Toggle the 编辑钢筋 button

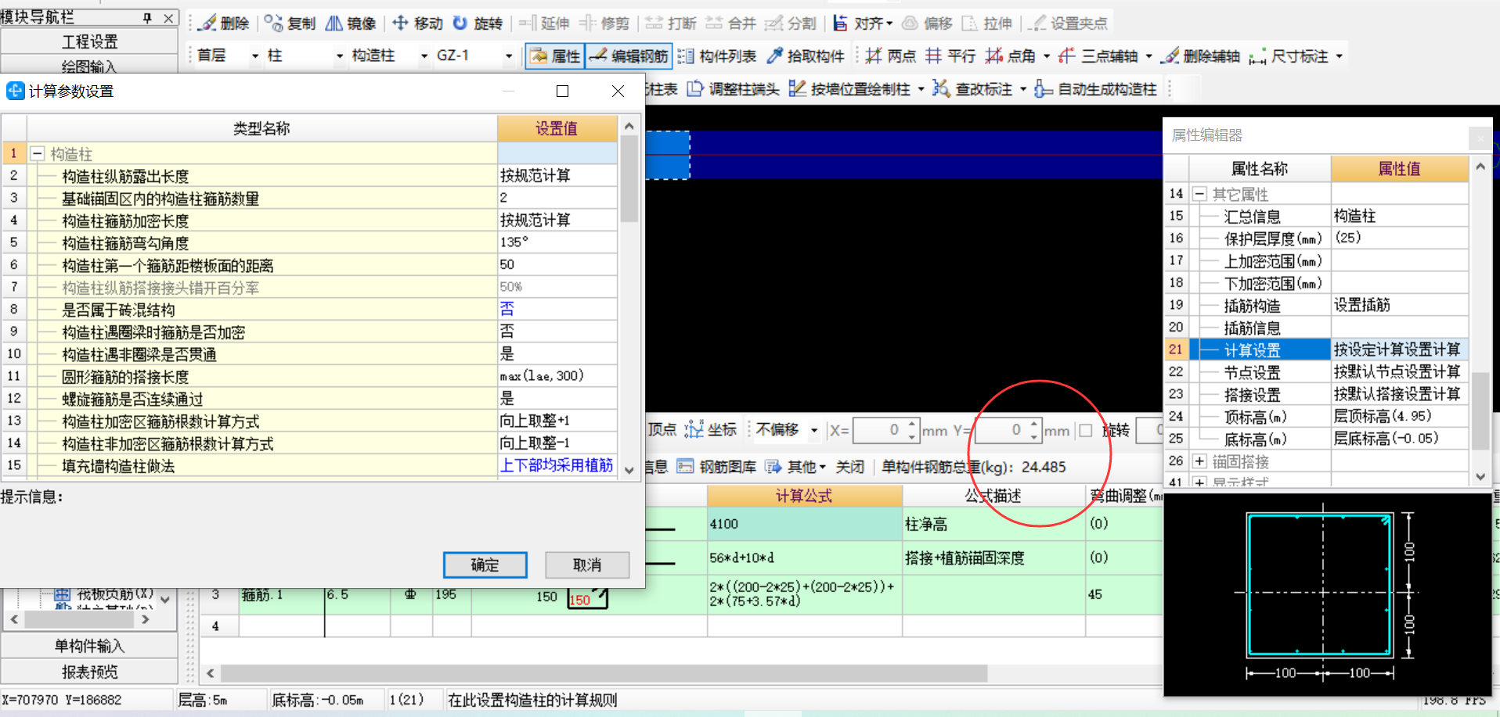(x=629, y=56)
